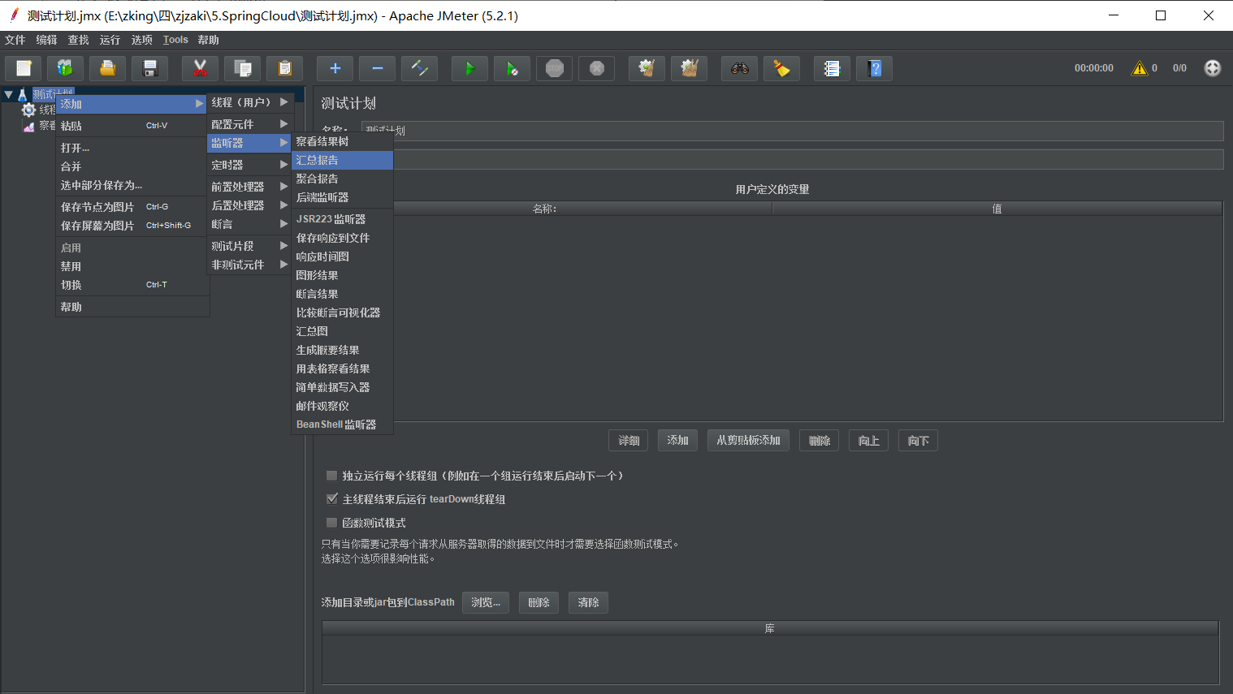Screen dimensions: 1233x694
Task: Expand the 配置元件 submenu
Action: [x=249, y=124]
